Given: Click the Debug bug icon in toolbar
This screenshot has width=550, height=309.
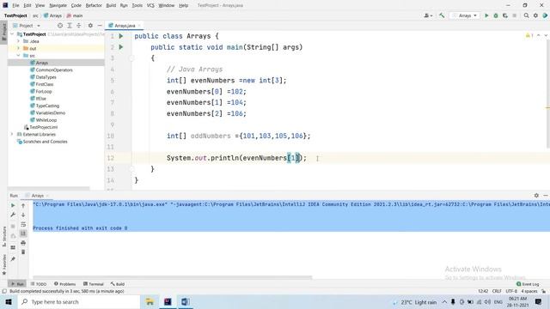Looking at the screenshot, I should pyautogui.click(x=496, y=15).
